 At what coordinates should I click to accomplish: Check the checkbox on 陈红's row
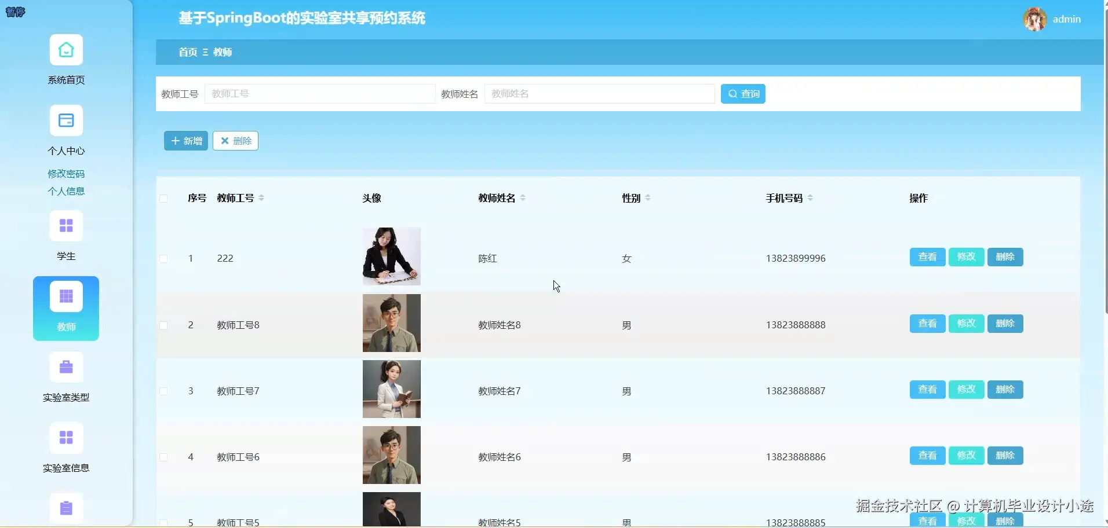point(164,259)
